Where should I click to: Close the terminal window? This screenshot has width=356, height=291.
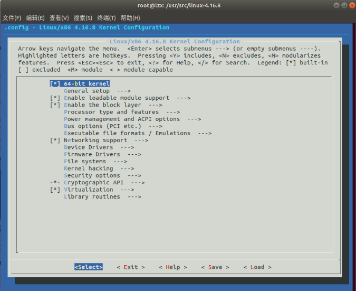[352, 5]
